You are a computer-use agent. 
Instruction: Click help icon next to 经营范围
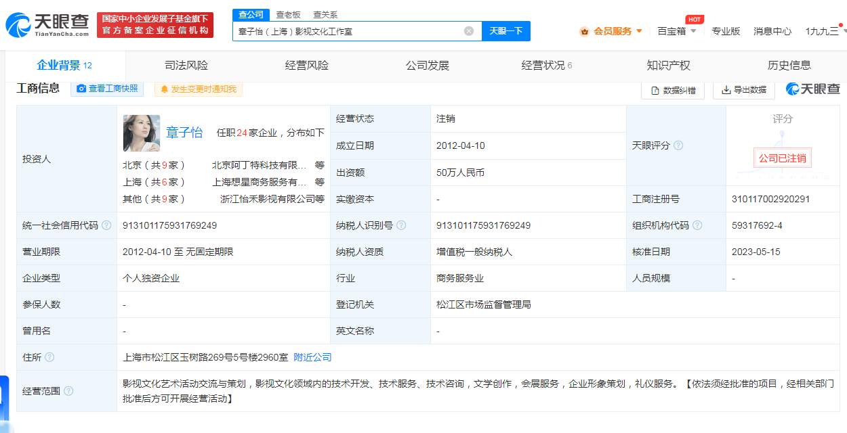pos(68,391)
